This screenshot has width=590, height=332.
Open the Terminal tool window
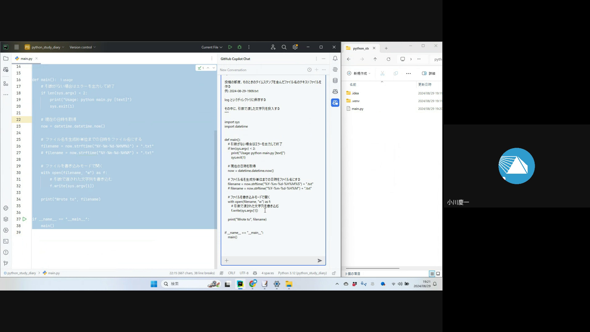coord(6,241)
